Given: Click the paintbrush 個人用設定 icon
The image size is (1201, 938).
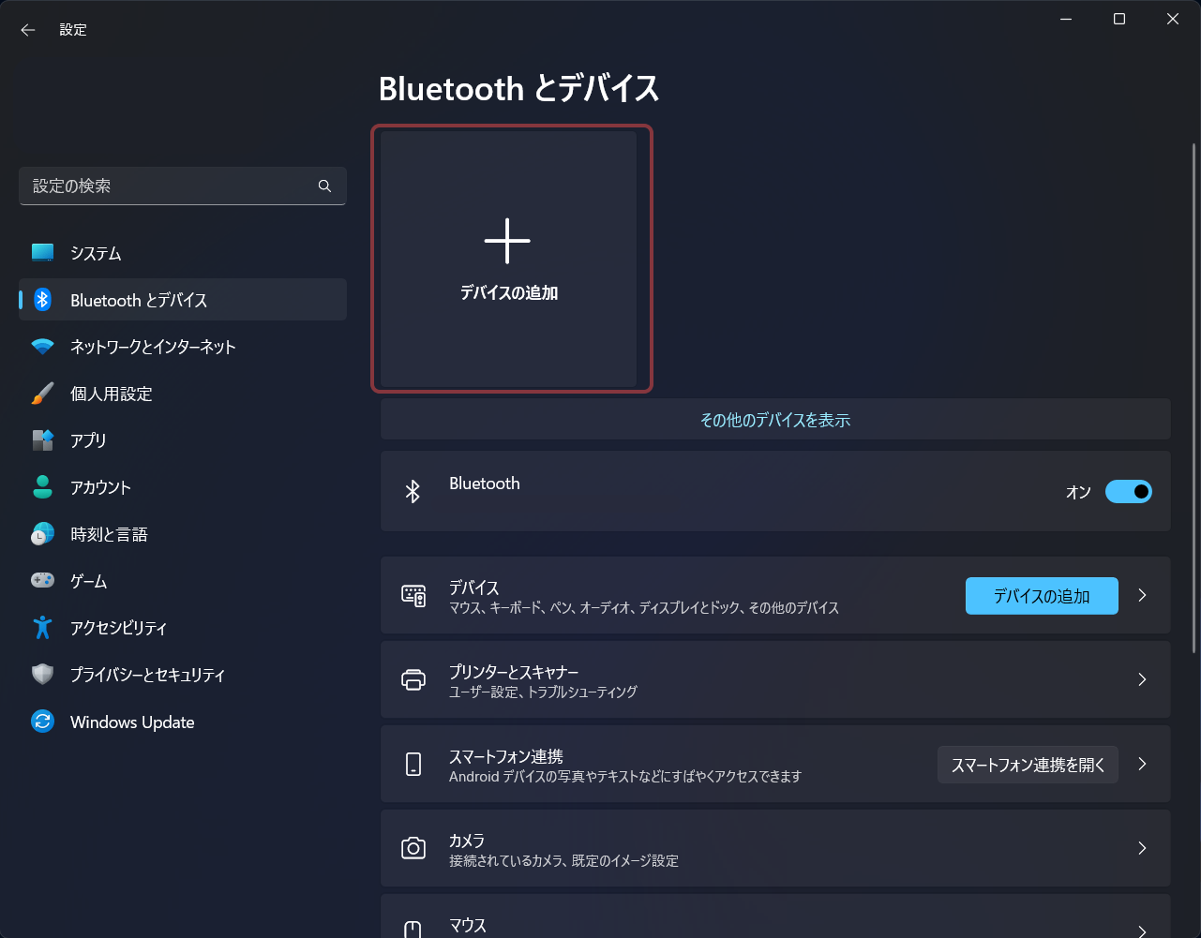Looking at the screenshot, I should [x=42, y=394].
